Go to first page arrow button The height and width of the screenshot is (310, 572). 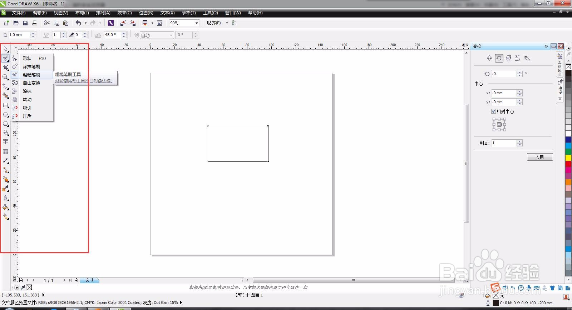coord(27,280)
